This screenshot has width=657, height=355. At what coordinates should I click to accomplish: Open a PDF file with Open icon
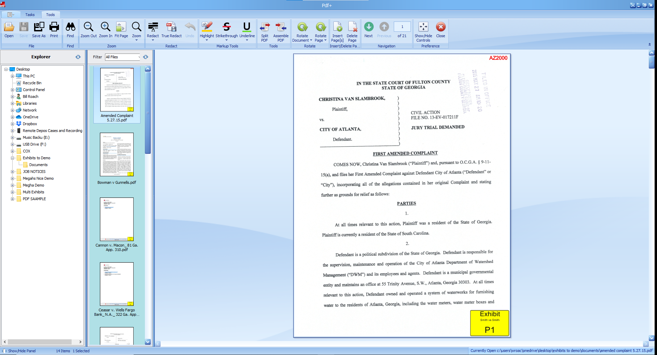(x=9, y=30)
